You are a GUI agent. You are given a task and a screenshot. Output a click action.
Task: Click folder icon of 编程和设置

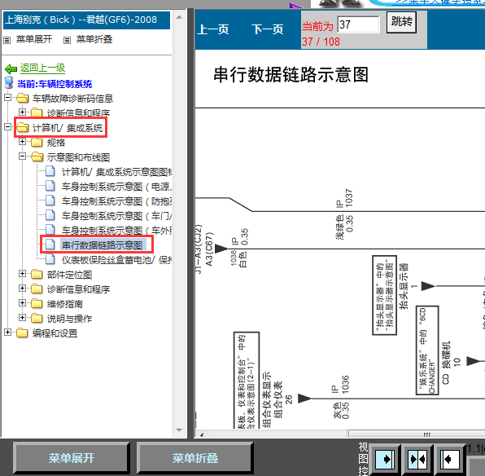[22, 333]
